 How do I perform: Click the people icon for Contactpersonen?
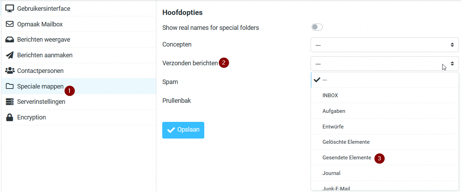pos(9,71)
